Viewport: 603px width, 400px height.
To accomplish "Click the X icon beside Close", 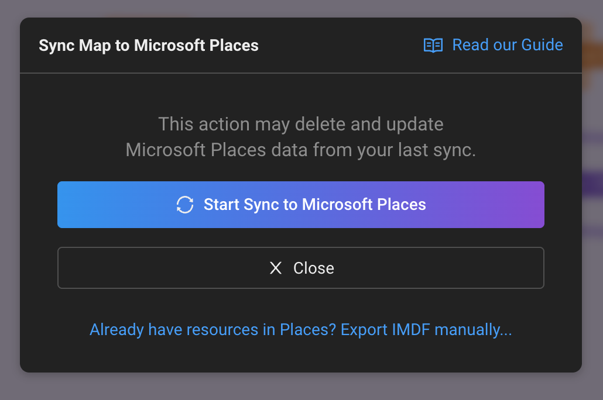I will [276, 268].
